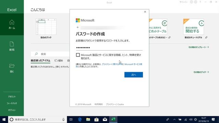Open volume control in system tray
Image resolution: width=219 pixels, height=123 pixels.
191,120
